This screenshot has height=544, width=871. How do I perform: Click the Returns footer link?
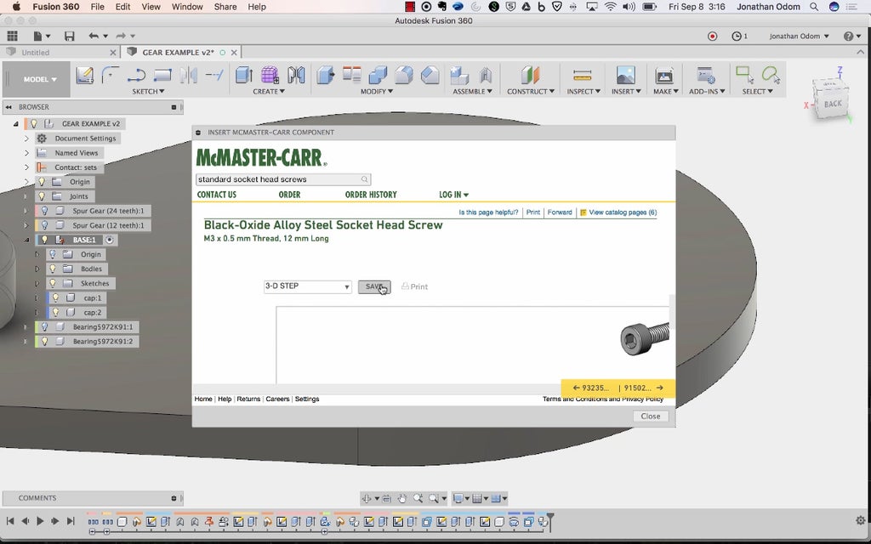coord(248,399)
